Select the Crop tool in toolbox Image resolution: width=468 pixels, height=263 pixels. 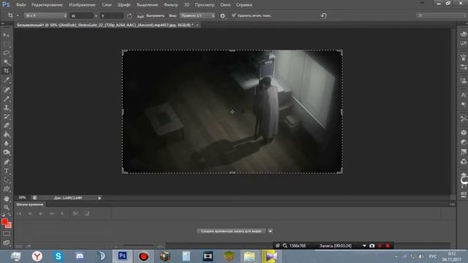pyautogui.click(x=7, y=71)
